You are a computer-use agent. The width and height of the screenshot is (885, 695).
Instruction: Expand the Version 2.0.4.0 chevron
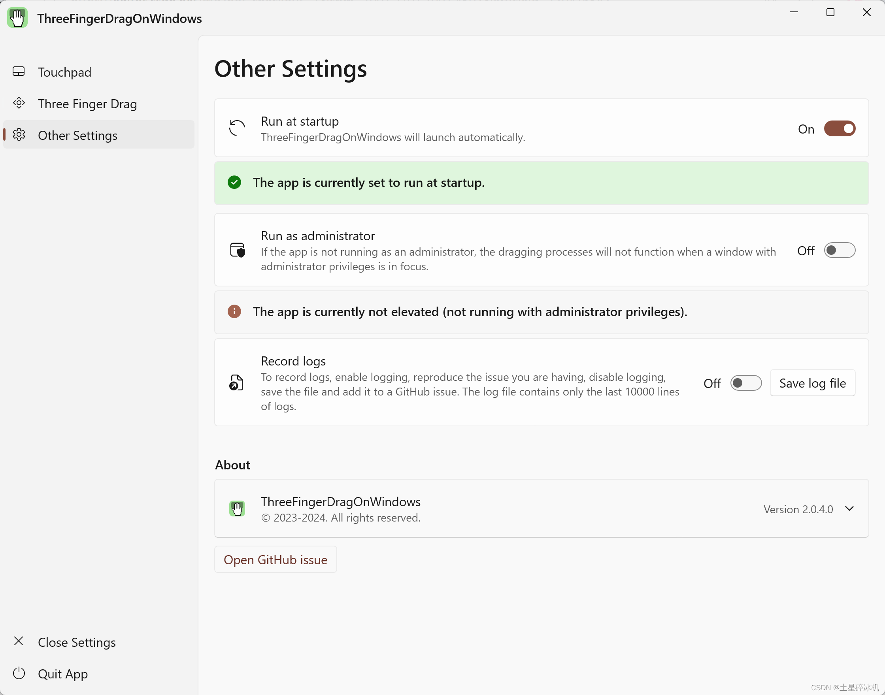click(x=849, y=509)
